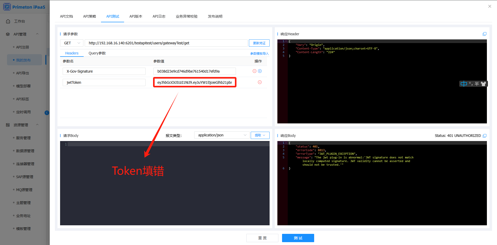Click the IME clothing skin icon
The image size is (497, 245).
coord(483,84)
